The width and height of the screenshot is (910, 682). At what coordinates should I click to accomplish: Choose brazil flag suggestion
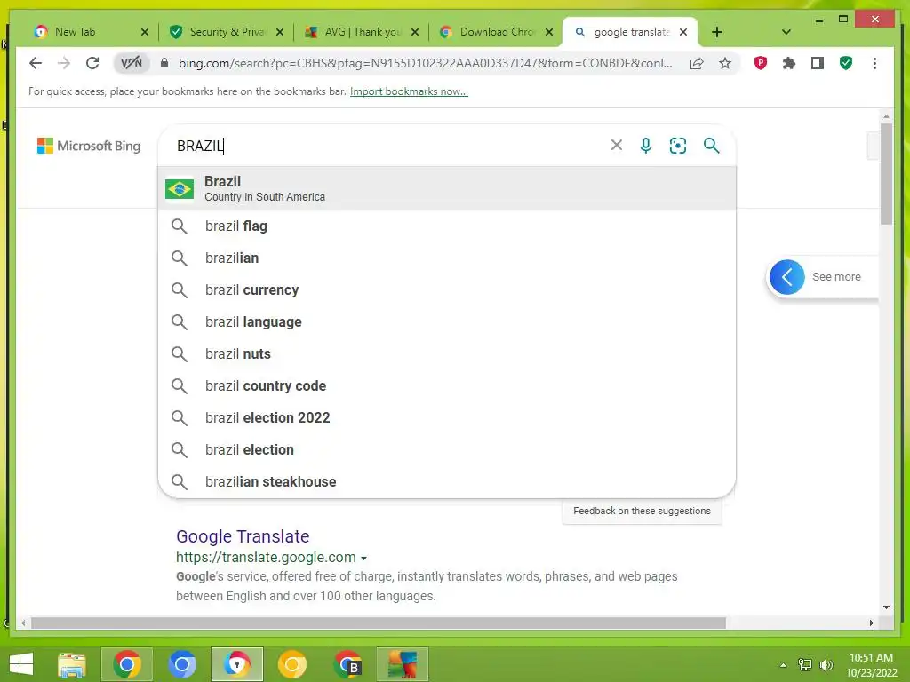pyautogui.click(x=447, y=226)
